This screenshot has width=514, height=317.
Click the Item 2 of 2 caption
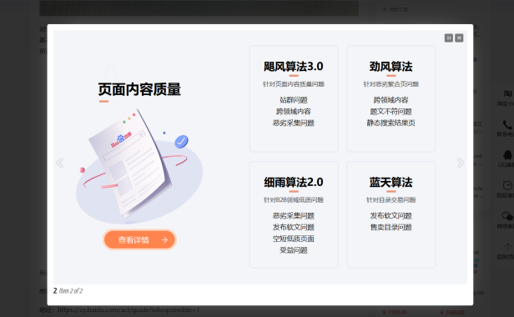70,291
